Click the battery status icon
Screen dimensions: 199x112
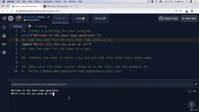pyautogui.click(x=161, y=1)
